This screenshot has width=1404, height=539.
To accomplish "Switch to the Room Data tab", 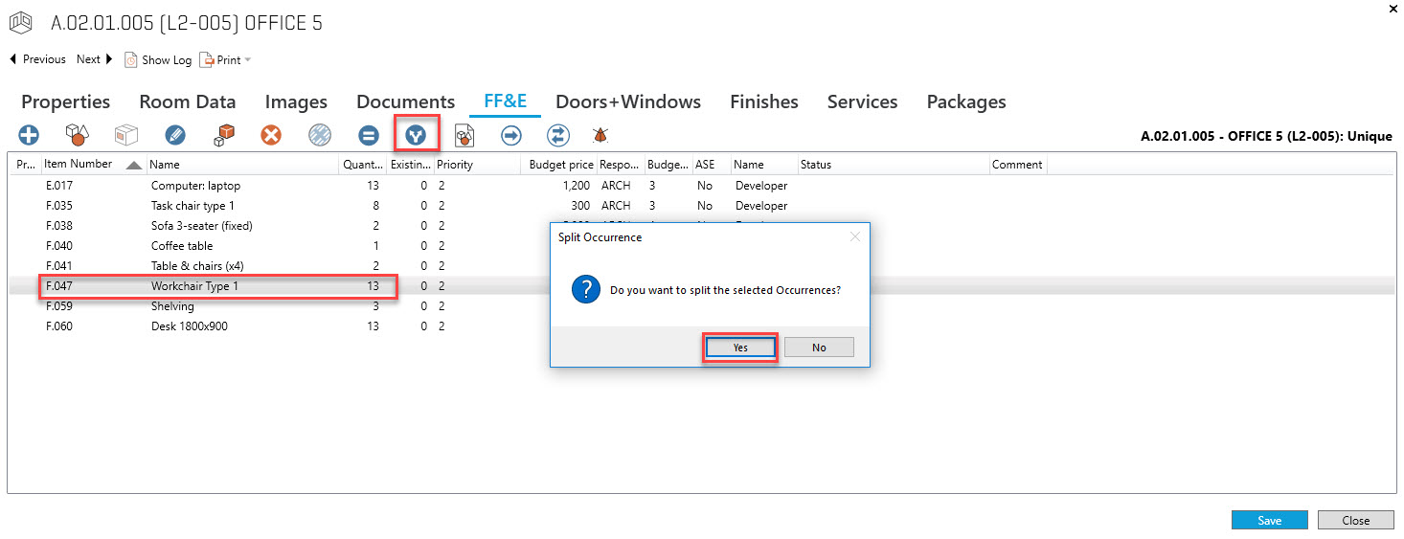I will point(188,101).
